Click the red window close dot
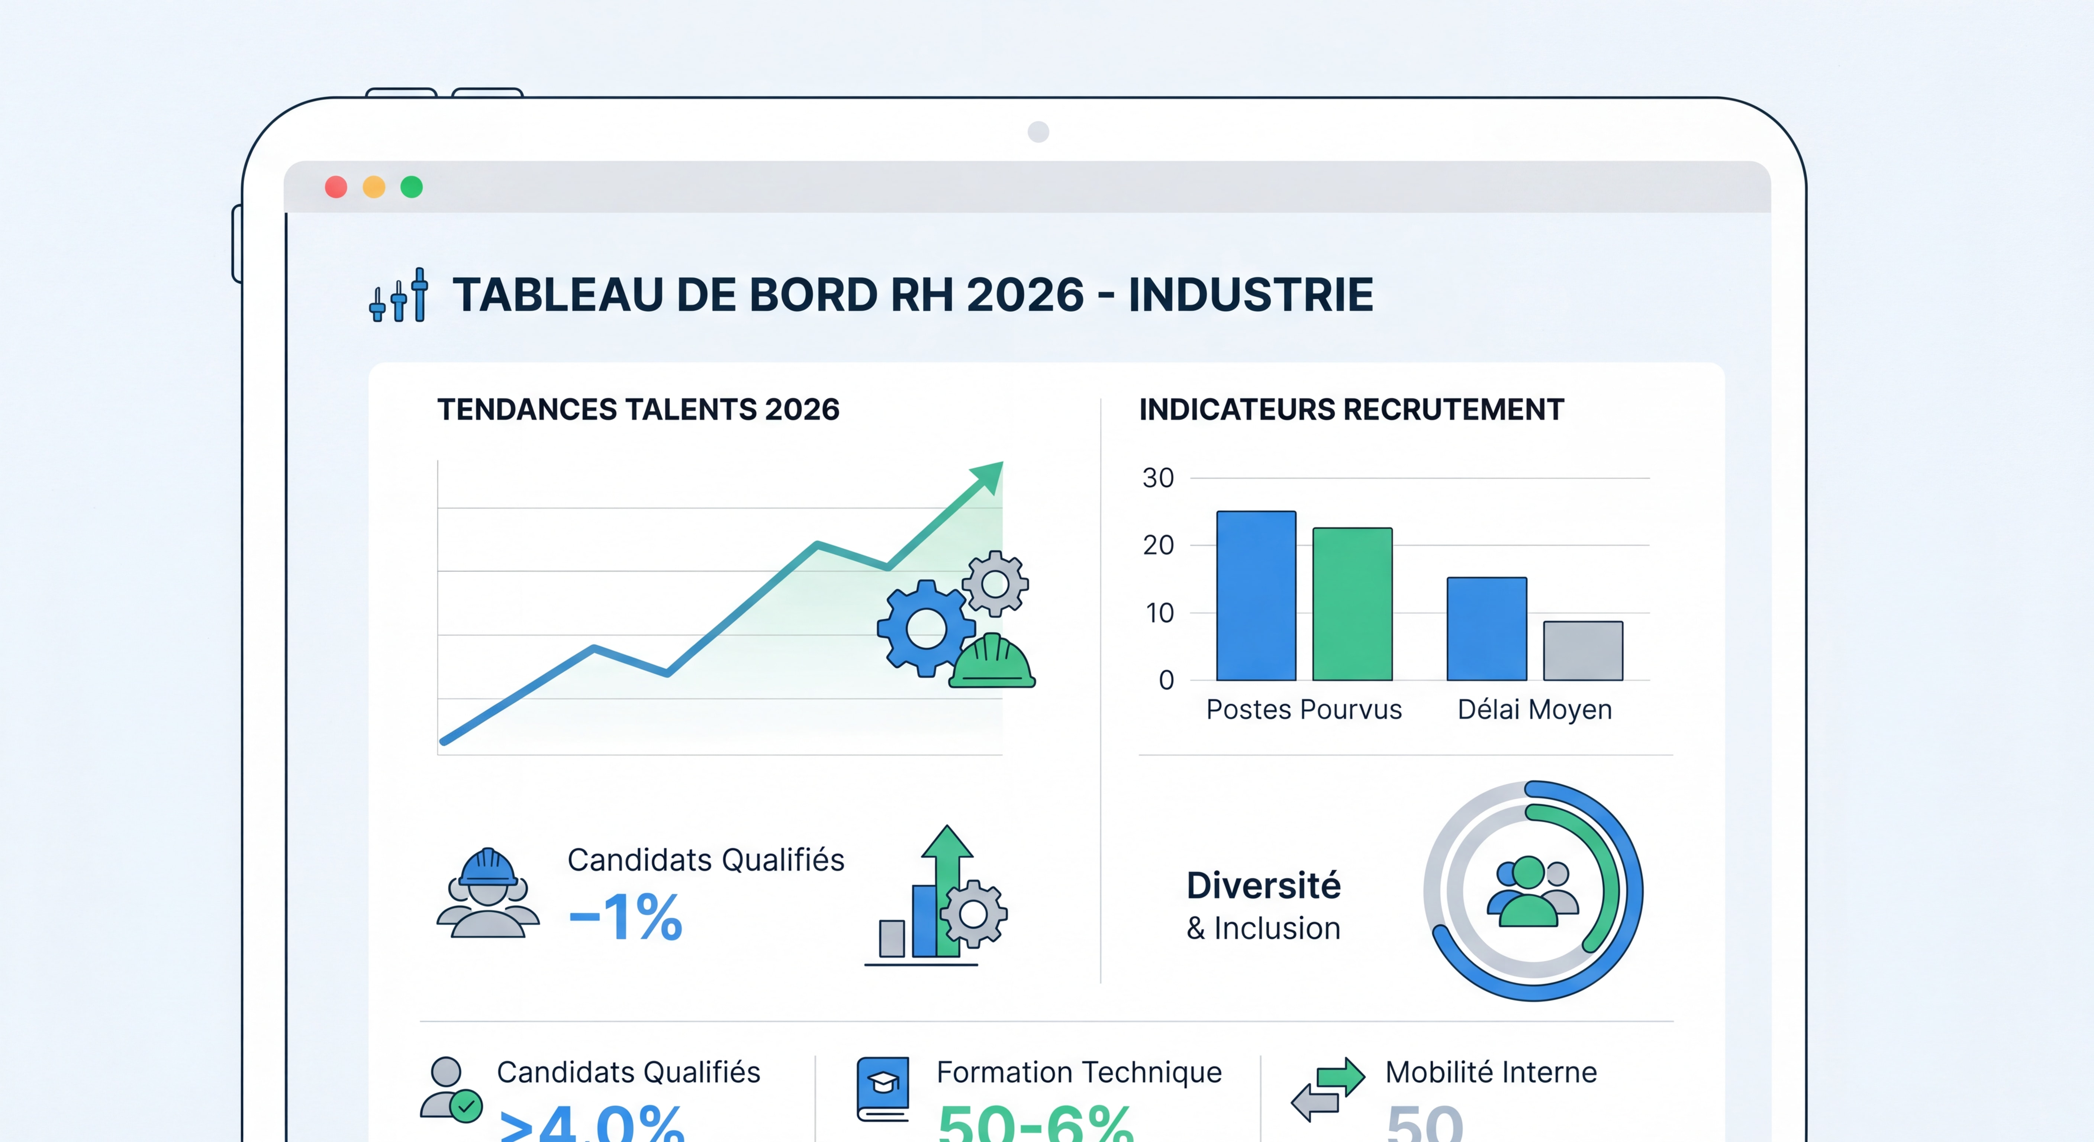Screen dimensions: 2094x1142 [x=336, y=187]
